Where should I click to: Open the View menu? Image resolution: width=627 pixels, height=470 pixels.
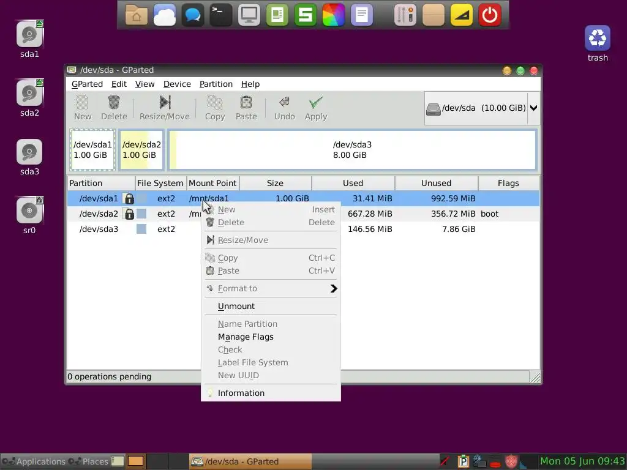coord(145,84)
